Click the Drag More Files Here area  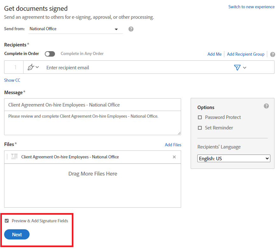point(92,185)
